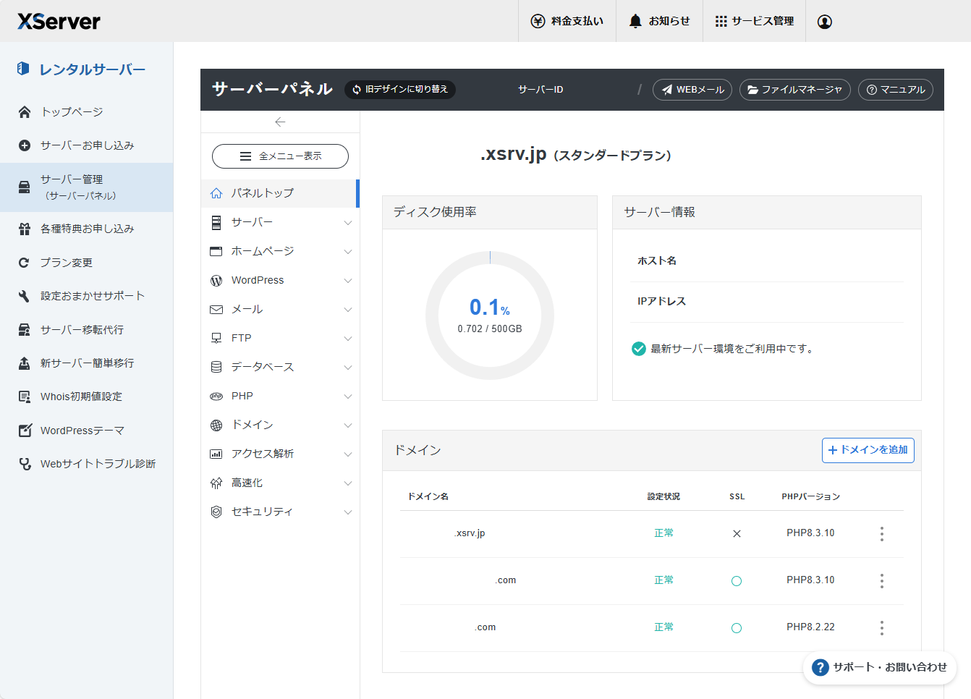Switch to old design with 旧デザインに切り替え

pyautogui.click(x=400, y=89)
